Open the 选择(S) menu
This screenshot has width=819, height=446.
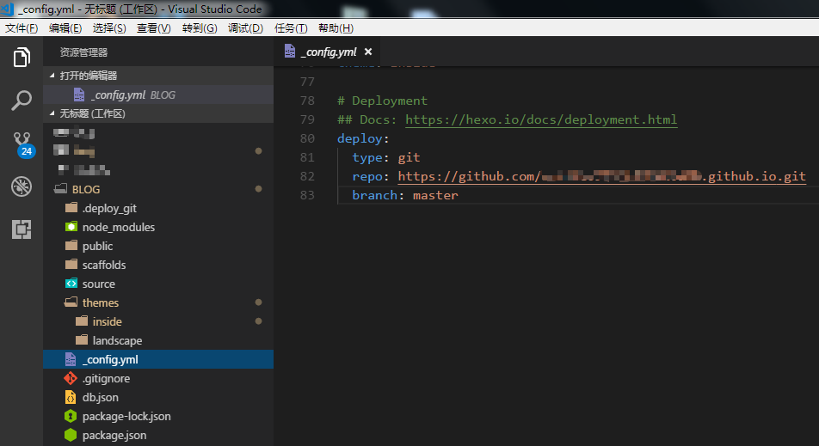pyautogui.click(x=109, y=28)
